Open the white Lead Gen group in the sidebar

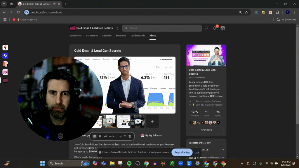[x=5, y=72]
